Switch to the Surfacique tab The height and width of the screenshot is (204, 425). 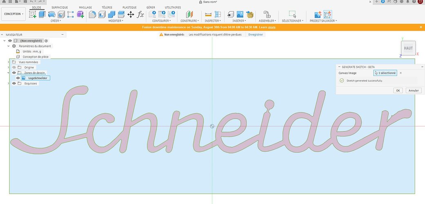(60, 7)
